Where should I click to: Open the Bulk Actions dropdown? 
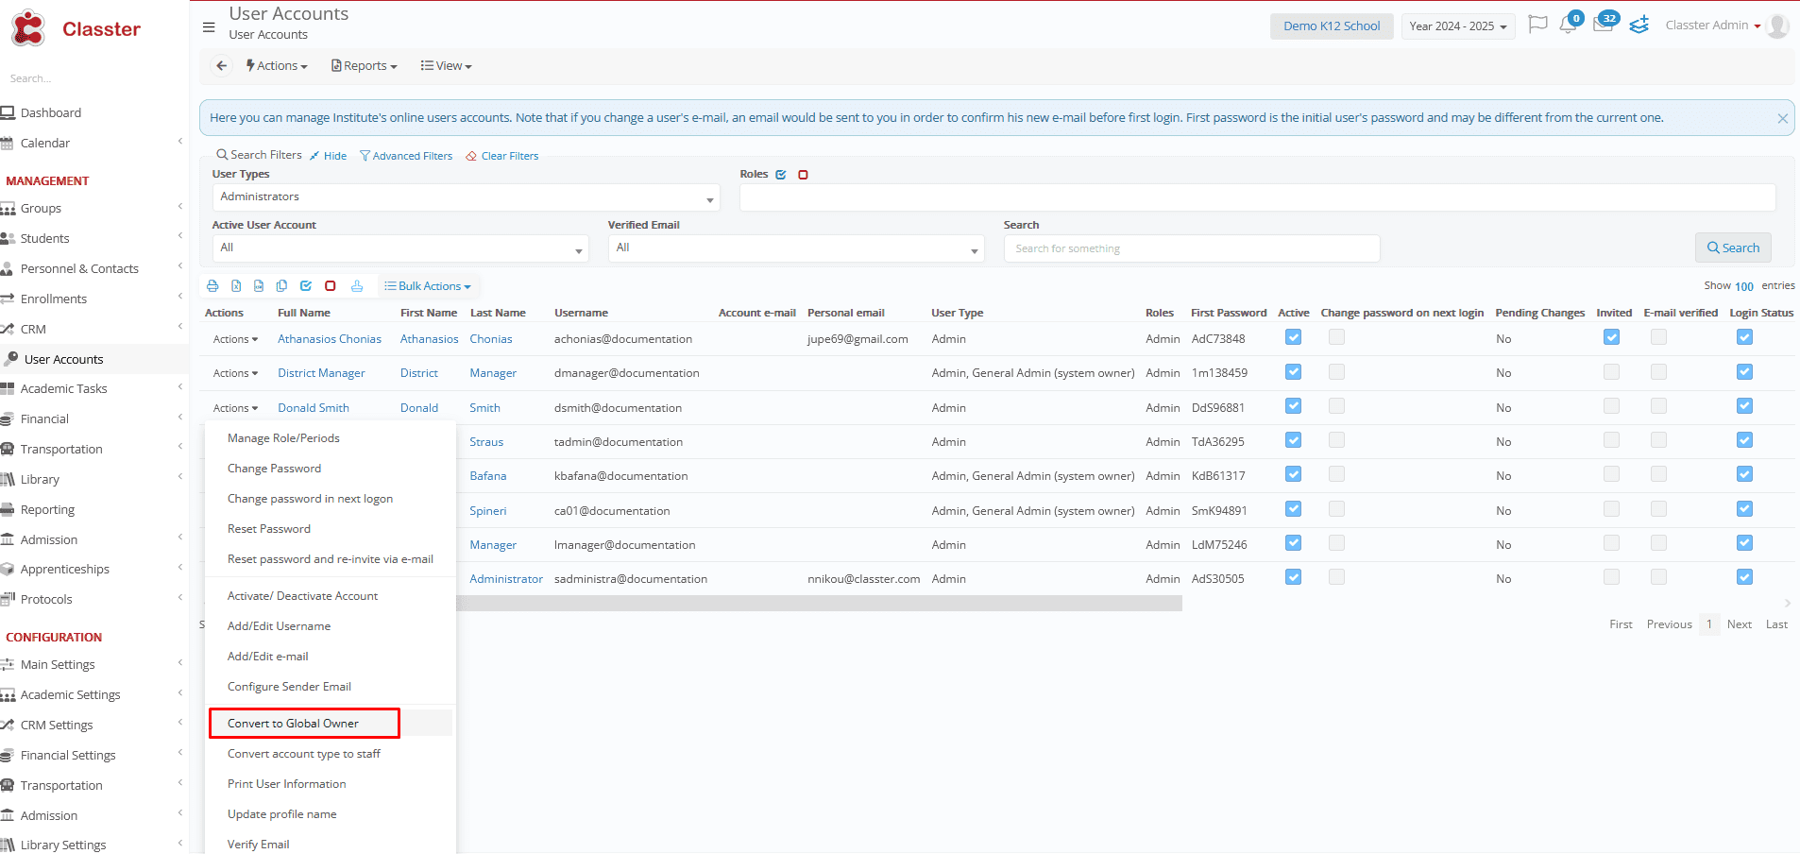(x=428, y=286)
